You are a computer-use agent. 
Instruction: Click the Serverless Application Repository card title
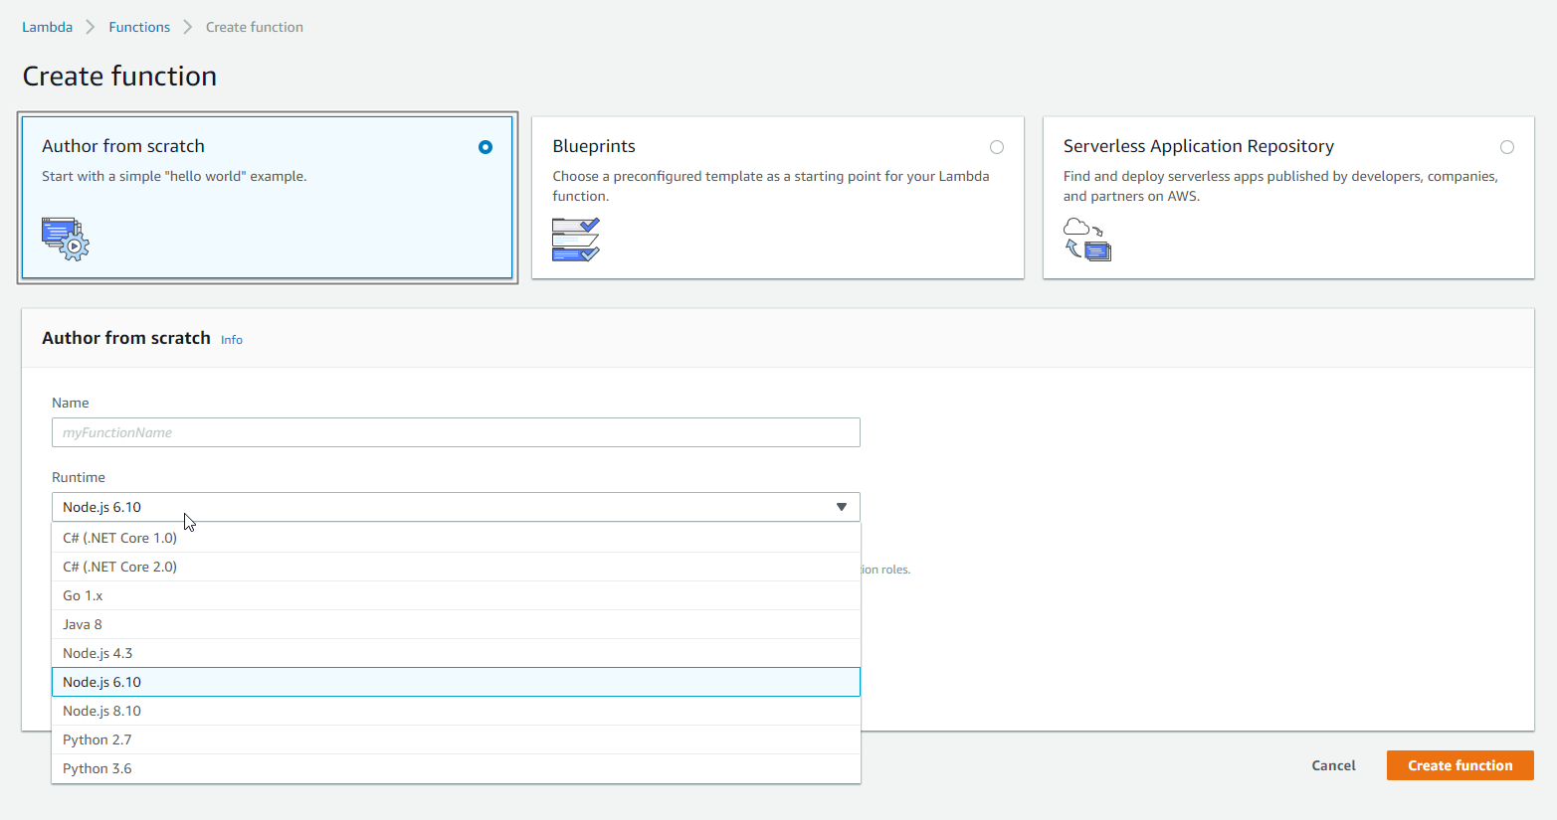(x=1199, y=146)
